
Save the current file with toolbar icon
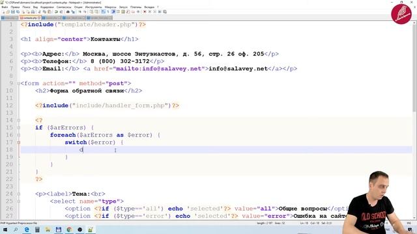(x=13, y=12)
